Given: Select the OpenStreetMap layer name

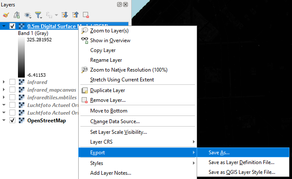Looking at the screenshot, I should (x=47, y=121).
